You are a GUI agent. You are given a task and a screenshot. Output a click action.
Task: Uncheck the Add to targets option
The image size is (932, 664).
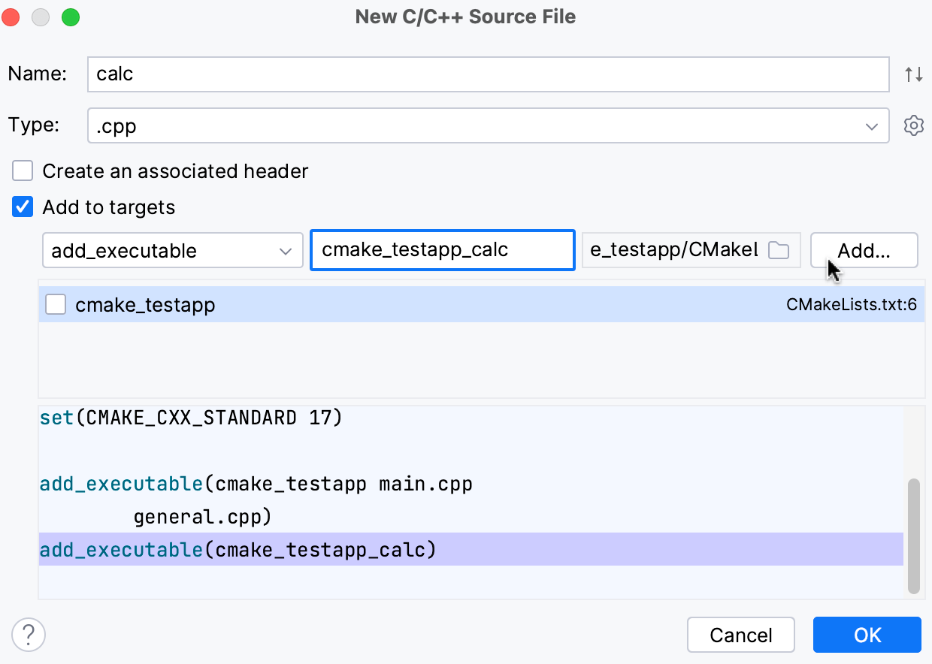coord(23,207)
